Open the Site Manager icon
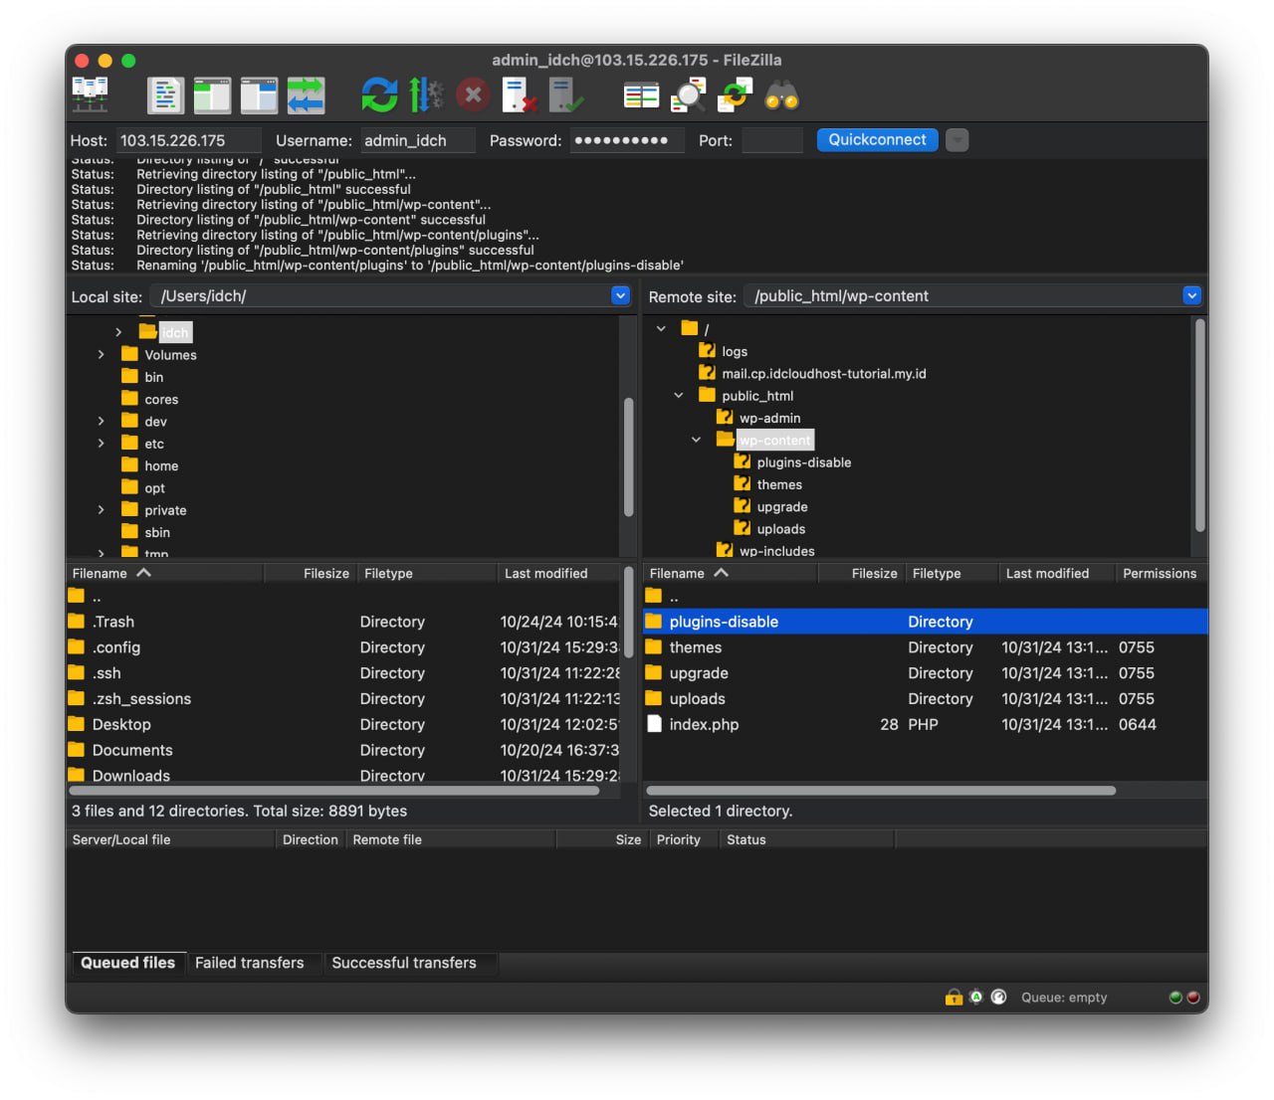 91,95
